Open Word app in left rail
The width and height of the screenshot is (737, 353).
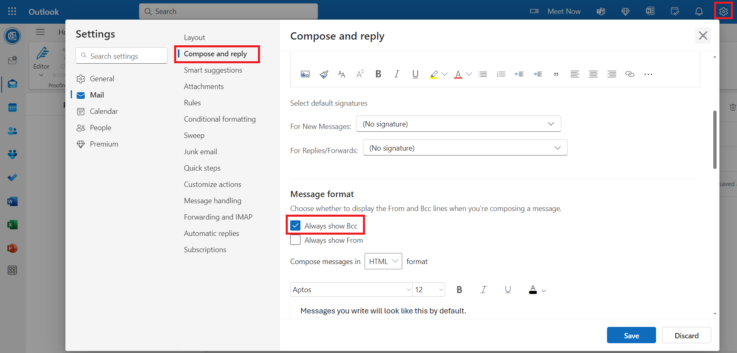[12, 201]
